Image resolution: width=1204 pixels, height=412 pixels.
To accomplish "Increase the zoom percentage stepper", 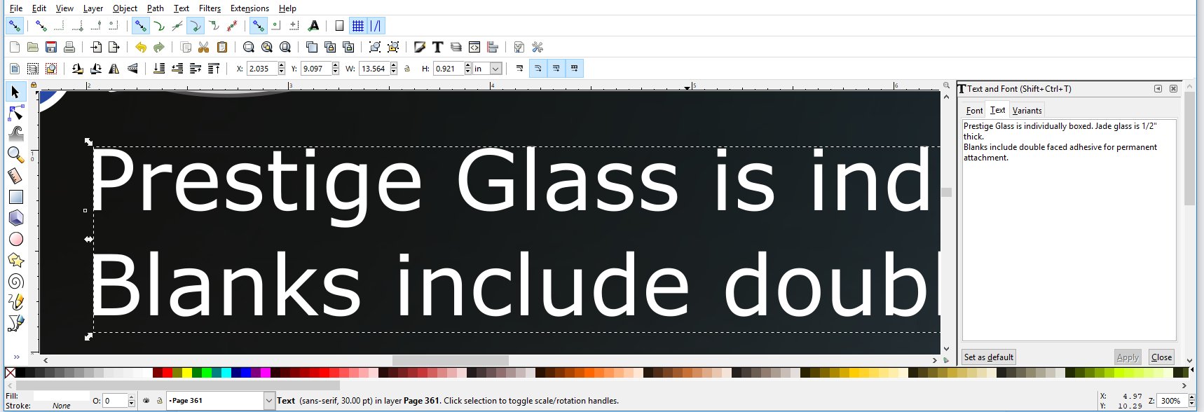I will pos(1191,398).
